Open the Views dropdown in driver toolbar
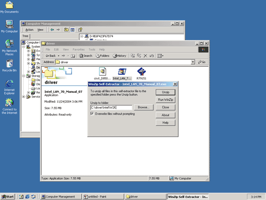The width and height of the screenshot is (266, 200). 160,56
